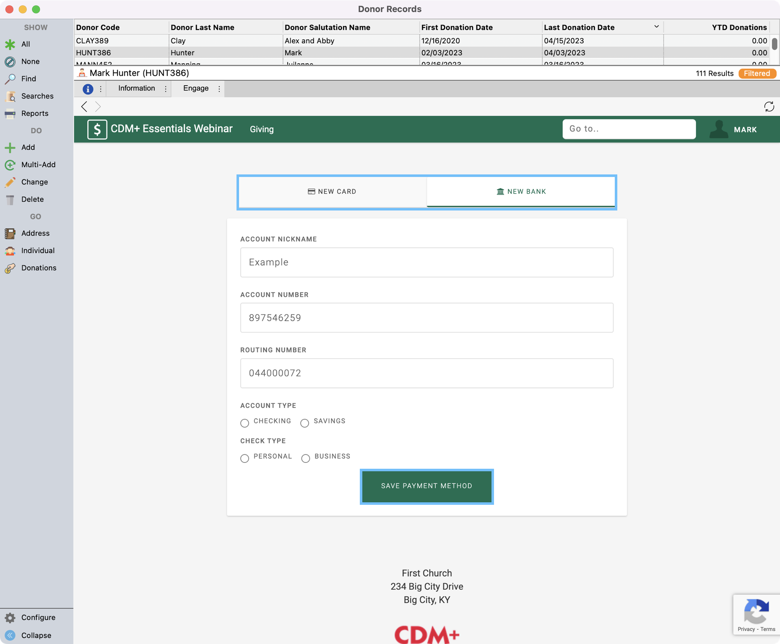Click the Delete trash icon
Screen dimensions: 780x644
click(x=10, y=200)
